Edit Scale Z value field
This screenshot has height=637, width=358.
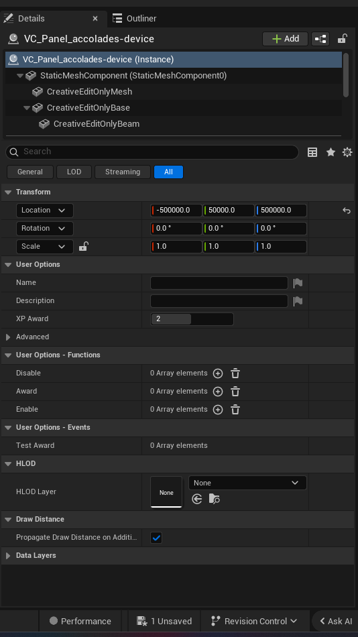click(x=281, y=246)
